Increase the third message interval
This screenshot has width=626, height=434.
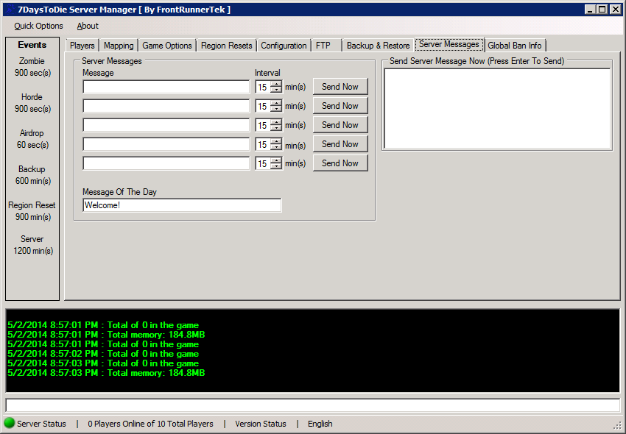click(276, 122)
